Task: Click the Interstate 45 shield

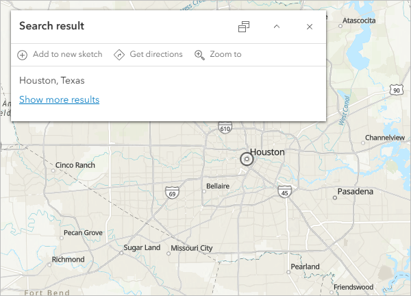Action: [285, 192]
